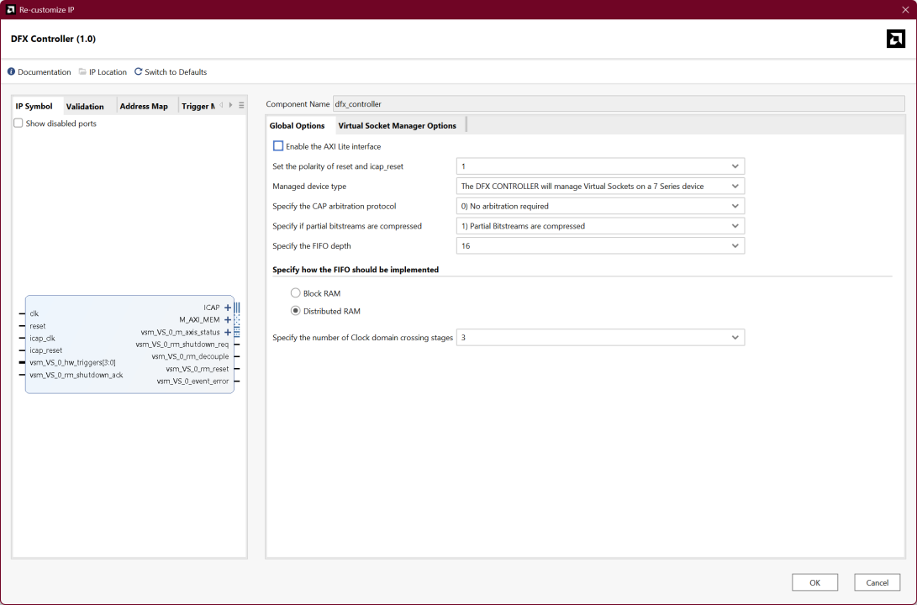Screen dimensions: 917x605
Task: Switch to the Validation tab
Action: tap(85, 106)
